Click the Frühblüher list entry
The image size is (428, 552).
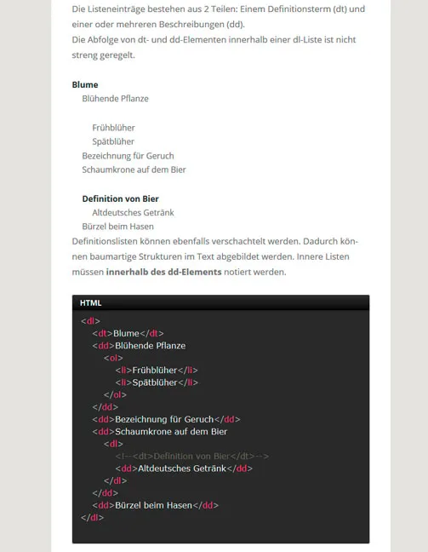(113, 128)
